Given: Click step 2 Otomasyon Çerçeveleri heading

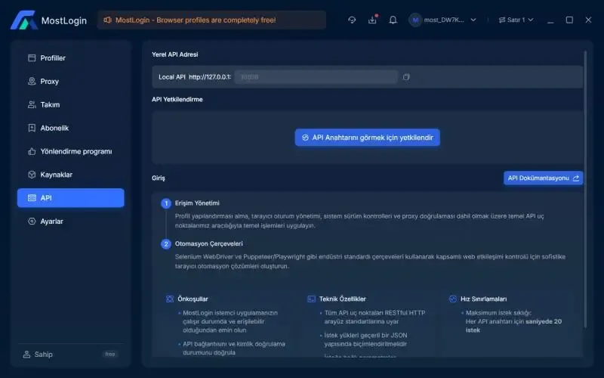Looking at the screenshot, I should pyautogui.click(x=209, y=243).
